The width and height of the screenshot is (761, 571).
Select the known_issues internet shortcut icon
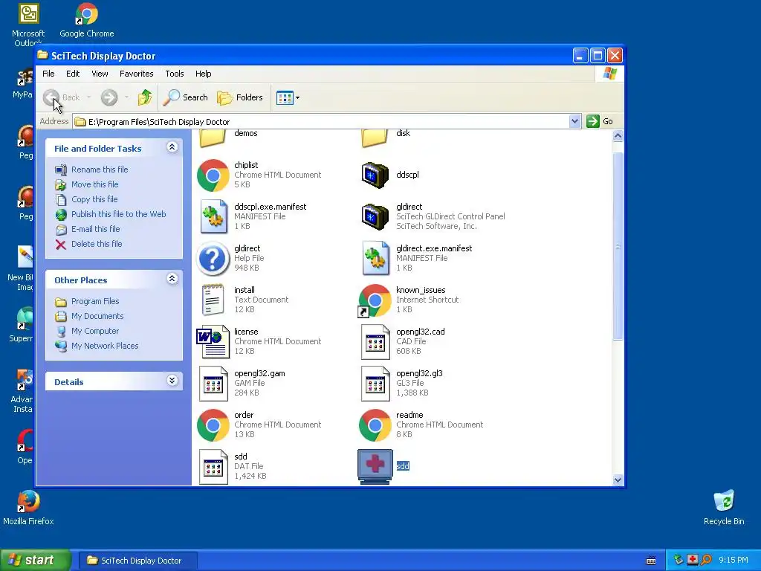click(x=375, y=300)
